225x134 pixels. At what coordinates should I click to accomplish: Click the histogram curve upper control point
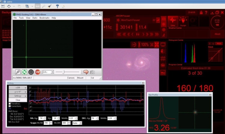point(219,51)
